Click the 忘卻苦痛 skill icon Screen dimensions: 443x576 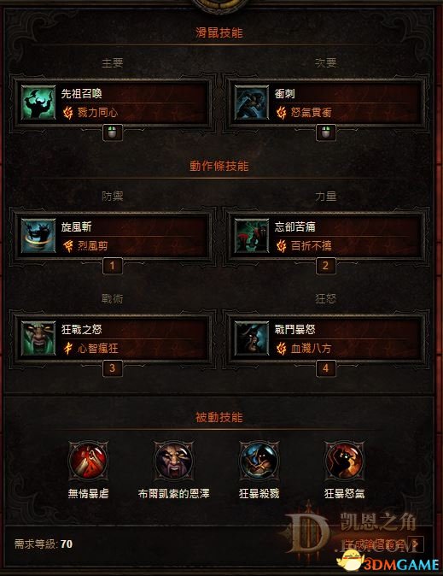coord(252,236)
